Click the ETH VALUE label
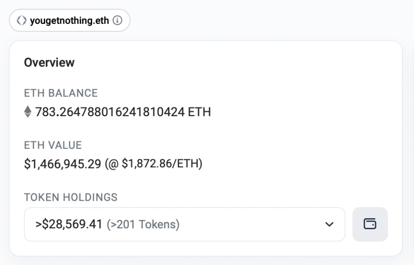This screenshot has width=414, height=265. tap(53, 145)
